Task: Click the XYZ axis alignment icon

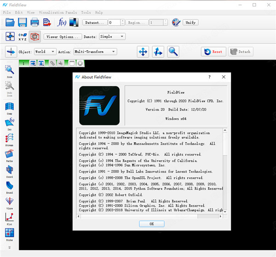Action: click(23, 37)
